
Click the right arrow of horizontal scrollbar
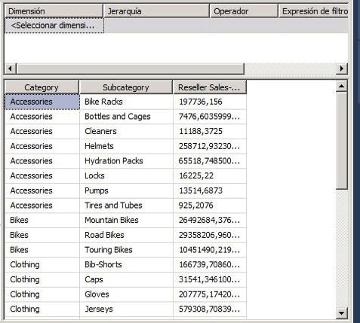point(342,69)
